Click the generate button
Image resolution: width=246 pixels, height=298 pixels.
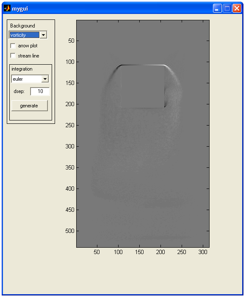[30, 106]
